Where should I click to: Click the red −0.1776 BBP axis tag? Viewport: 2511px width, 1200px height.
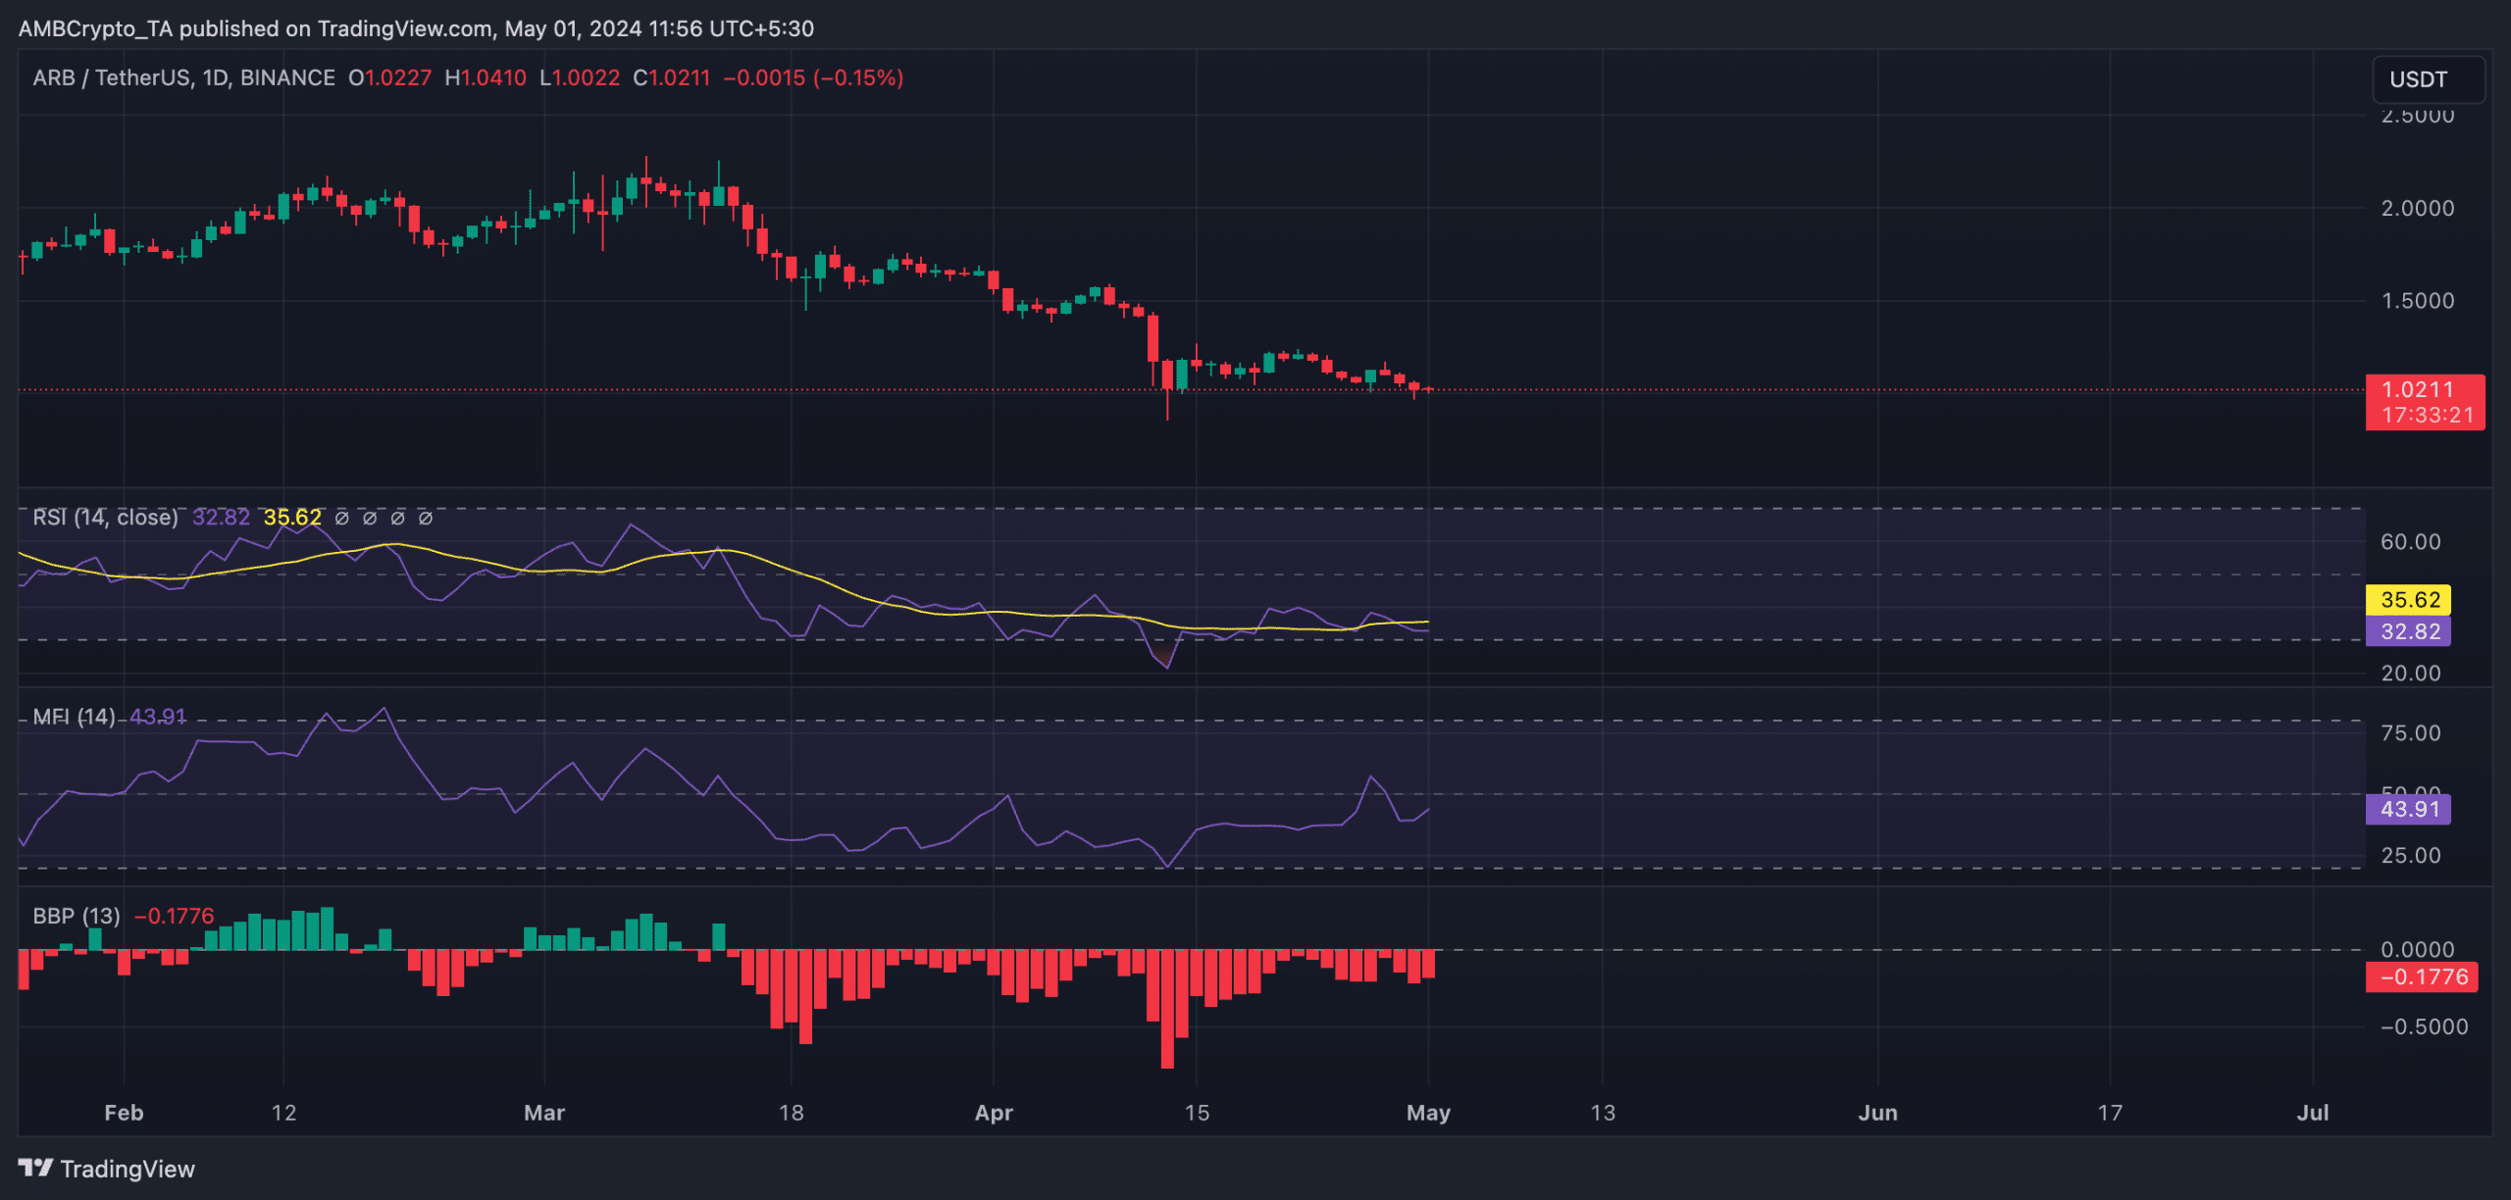pos(2422,976)
